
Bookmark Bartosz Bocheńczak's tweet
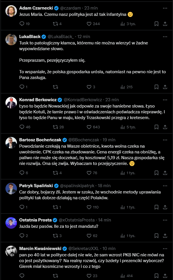point(156,173)
